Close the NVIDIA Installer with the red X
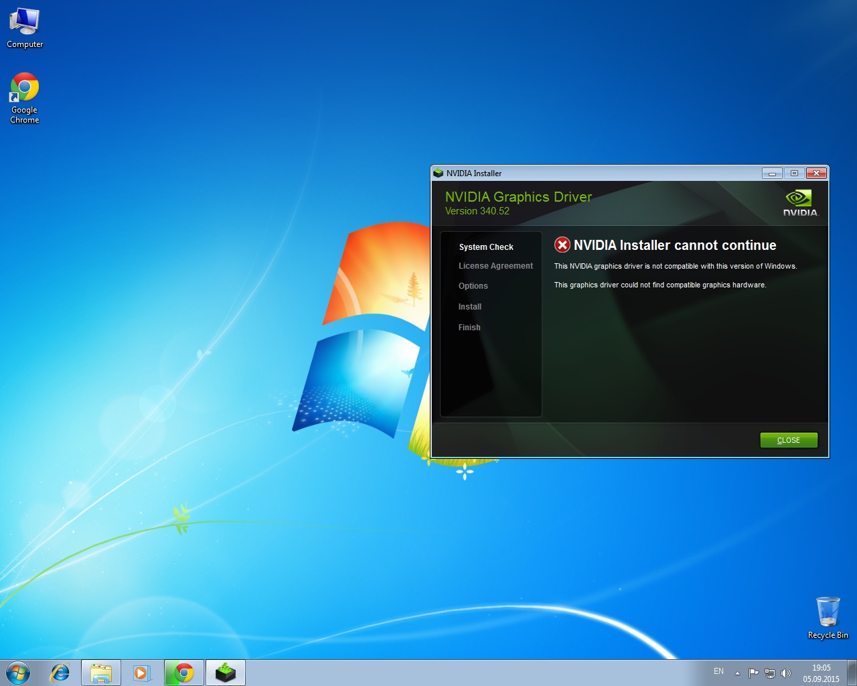Image resolution: width=857 pixels, height=686 pixels. [816, 173]
